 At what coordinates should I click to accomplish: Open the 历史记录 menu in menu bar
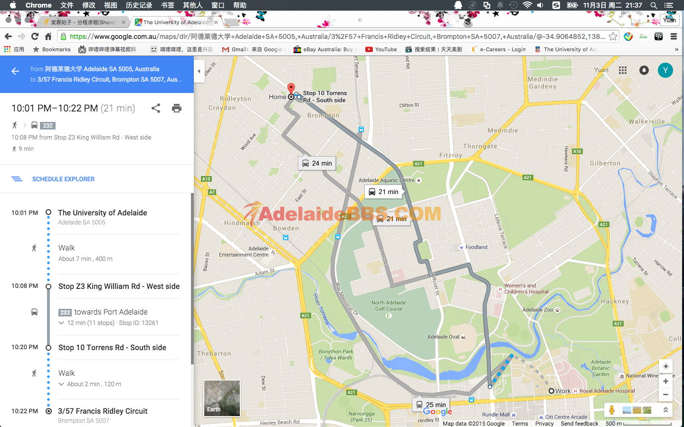pos(139,5)
